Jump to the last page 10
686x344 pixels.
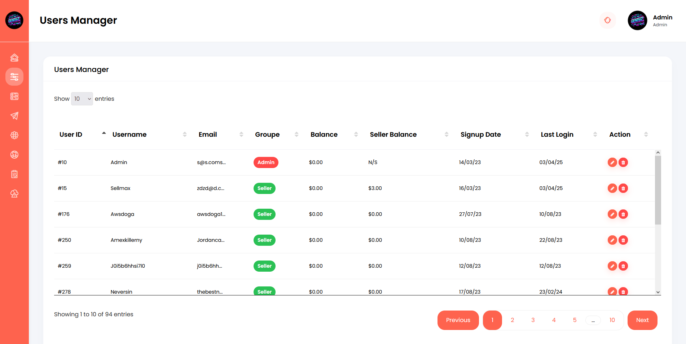point(612,320)
